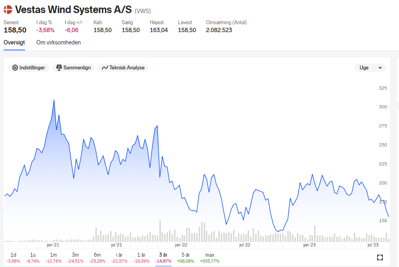The image size is (399, 267).
Task: Select the 1u time range
Action: tap(33, 257)
